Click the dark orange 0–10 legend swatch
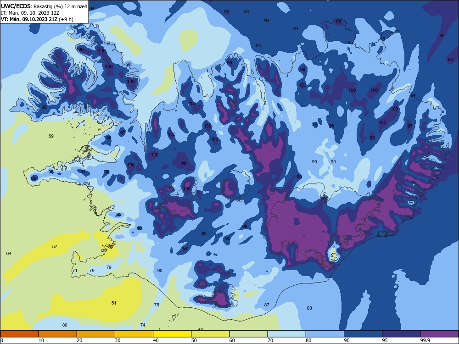This screenshot has height=344, width=459. [x=19, y=334]
